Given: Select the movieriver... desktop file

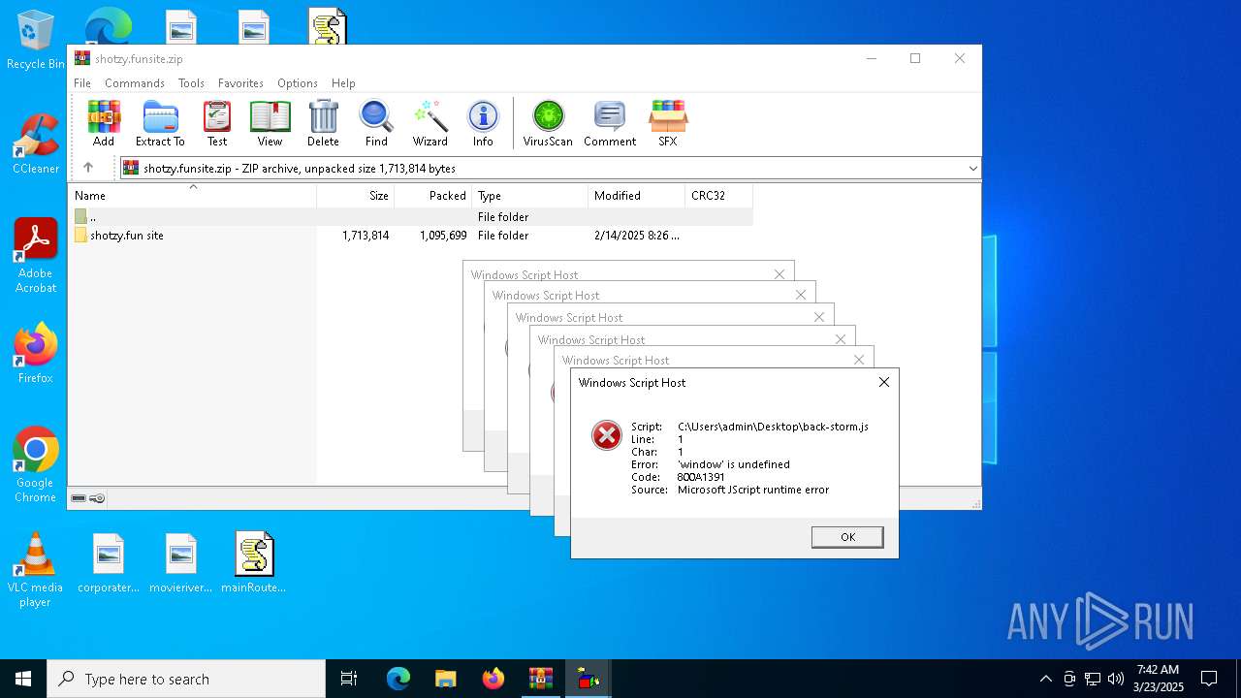Looking at the screenshot, I should point(181,563).
